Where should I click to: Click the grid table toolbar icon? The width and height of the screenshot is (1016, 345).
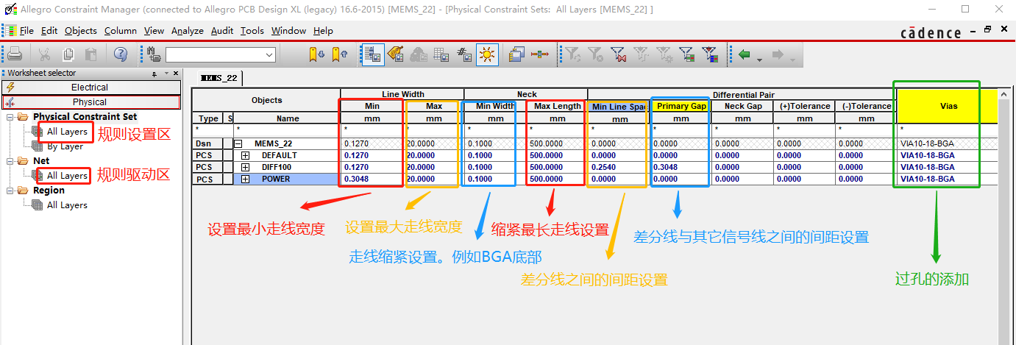(x=441, y=54)
